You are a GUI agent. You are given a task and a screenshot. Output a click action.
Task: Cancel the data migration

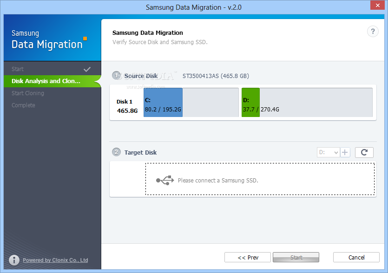coord(356,257)
